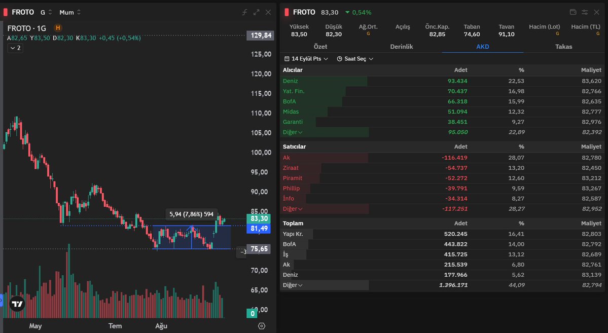Open the Mum chart type selector
The width and height of the screenshot is (608, 333).
pos(70,12)
